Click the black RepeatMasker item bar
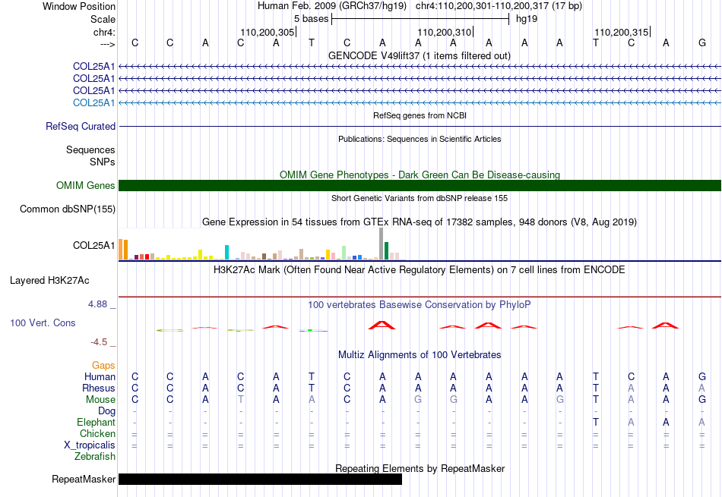Viewport: 722px width, 497px height. [260, 479]
